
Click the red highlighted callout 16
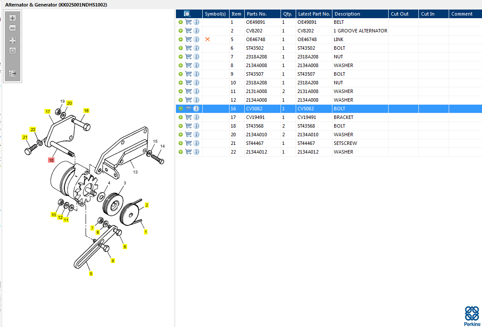(x=51, y=160)
